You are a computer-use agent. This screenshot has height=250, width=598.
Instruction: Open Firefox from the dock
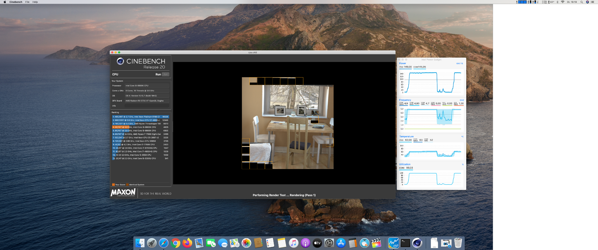click(x=187, y=243)
